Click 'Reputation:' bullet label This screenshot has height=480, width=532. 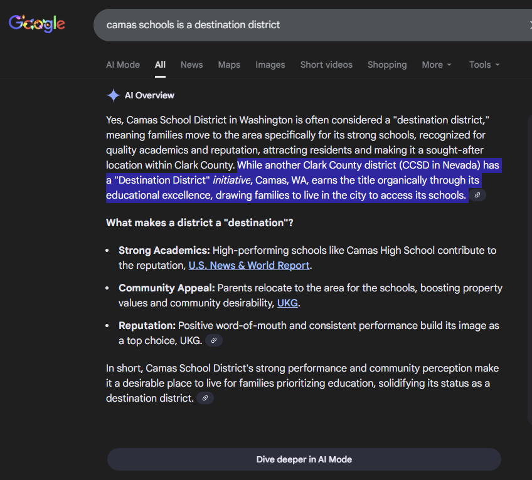(147, 326)
